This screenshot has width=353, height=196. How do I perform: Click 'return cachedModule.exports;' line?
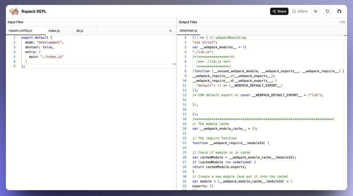point(219,167)
